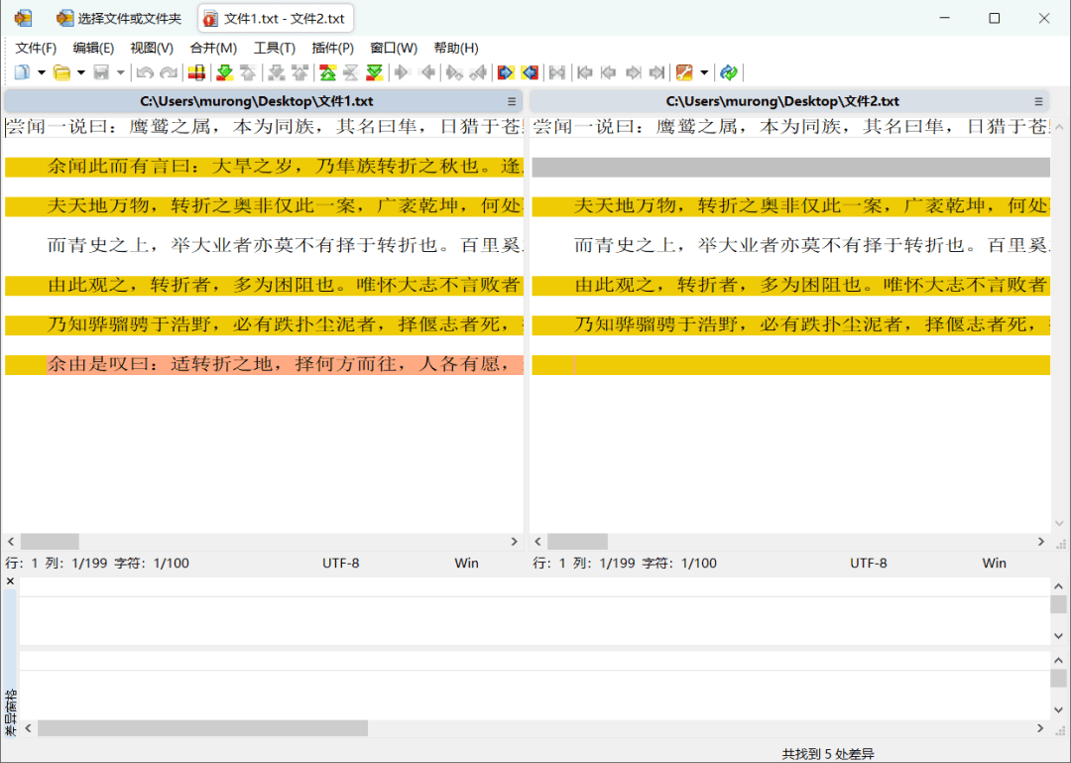This screenshot has height=763, width=1071.
Task: Click the left pane scroll-right arrow
Action: [515, 542]
